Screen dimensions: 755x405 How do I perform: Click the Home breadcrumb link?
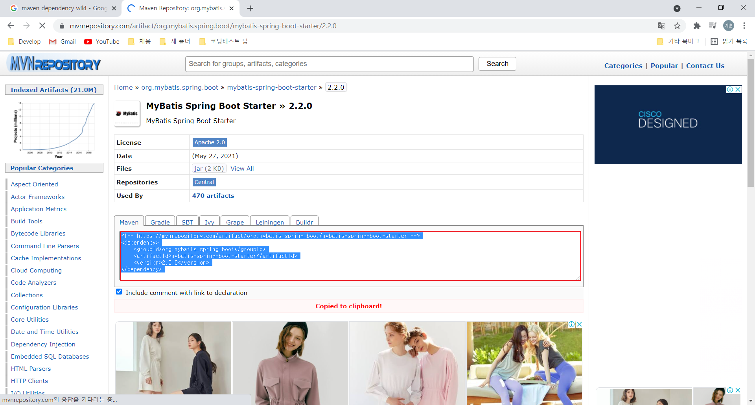[x=123, y=87]
